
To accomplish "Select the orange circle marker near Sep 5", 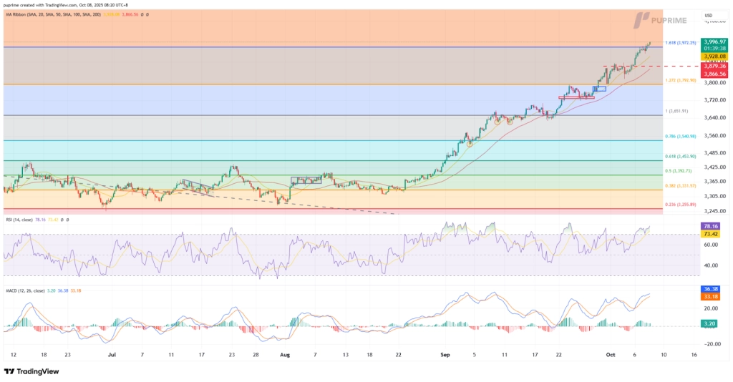I will coord(470,144).
